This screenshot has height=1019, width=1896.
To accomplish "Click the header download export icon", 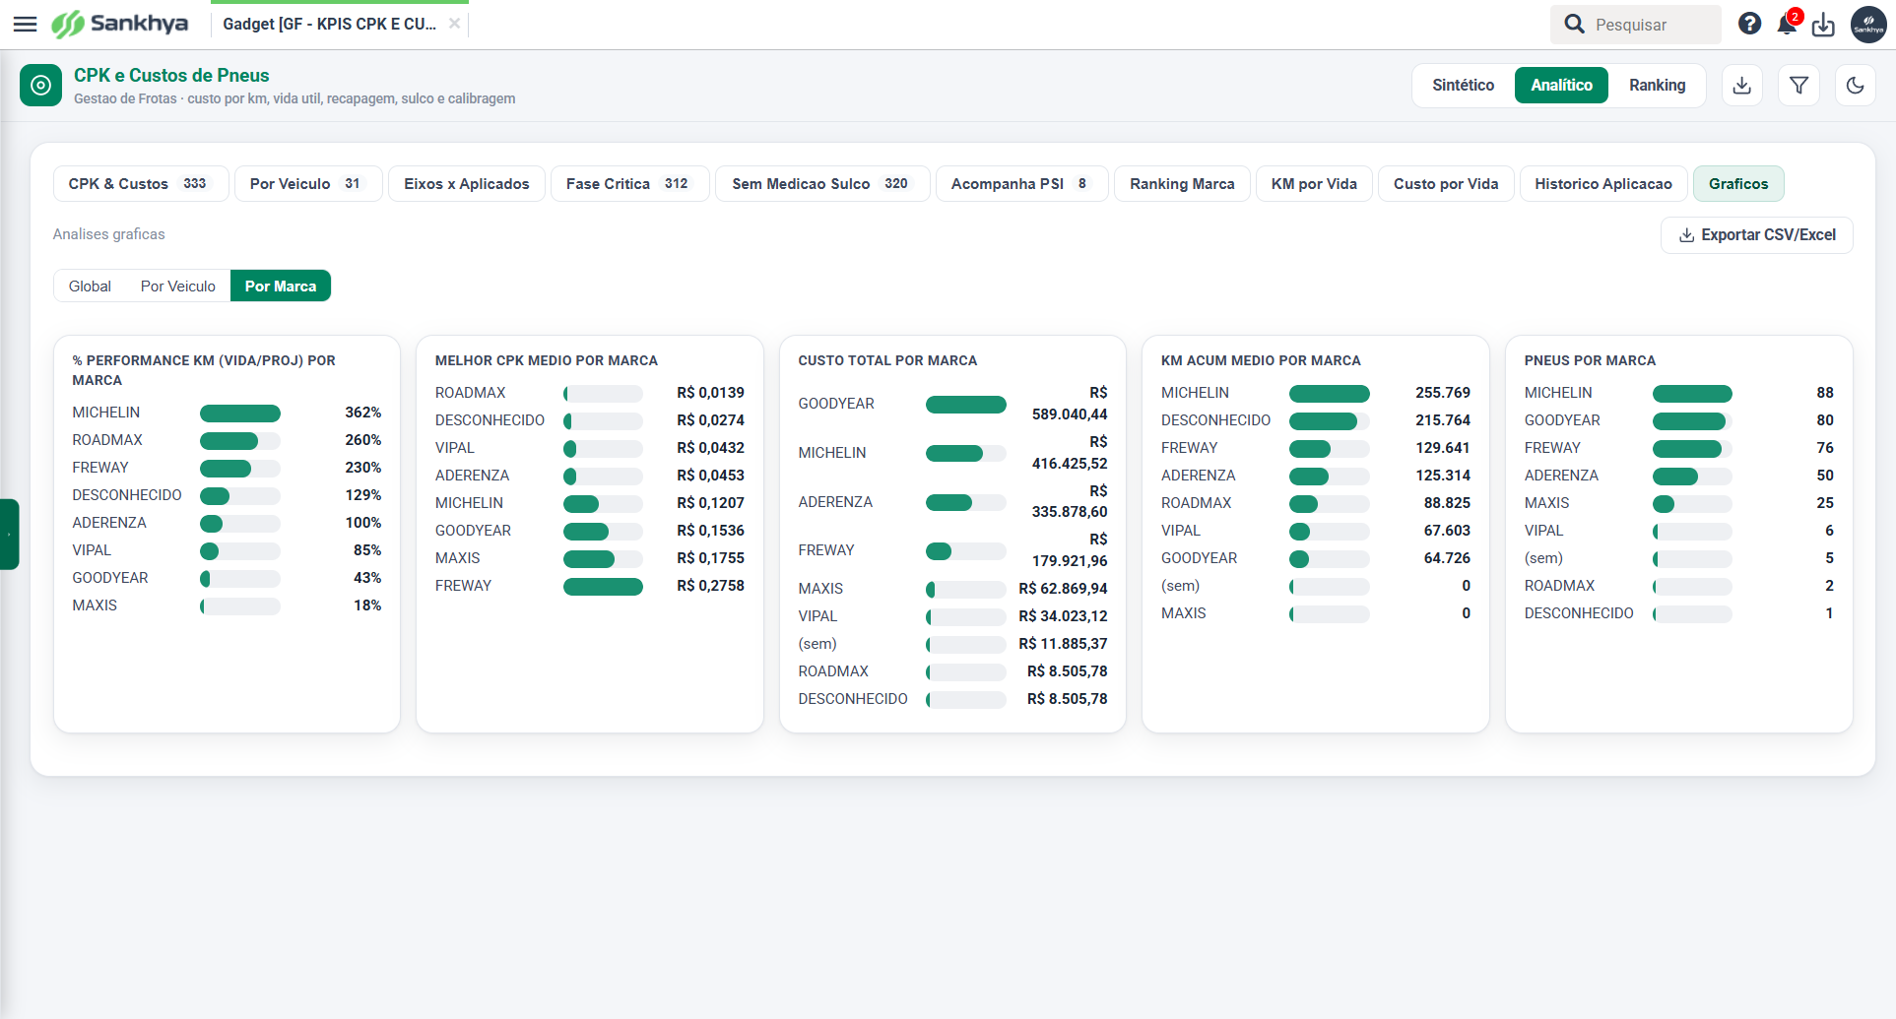I will coord(1742,86).
